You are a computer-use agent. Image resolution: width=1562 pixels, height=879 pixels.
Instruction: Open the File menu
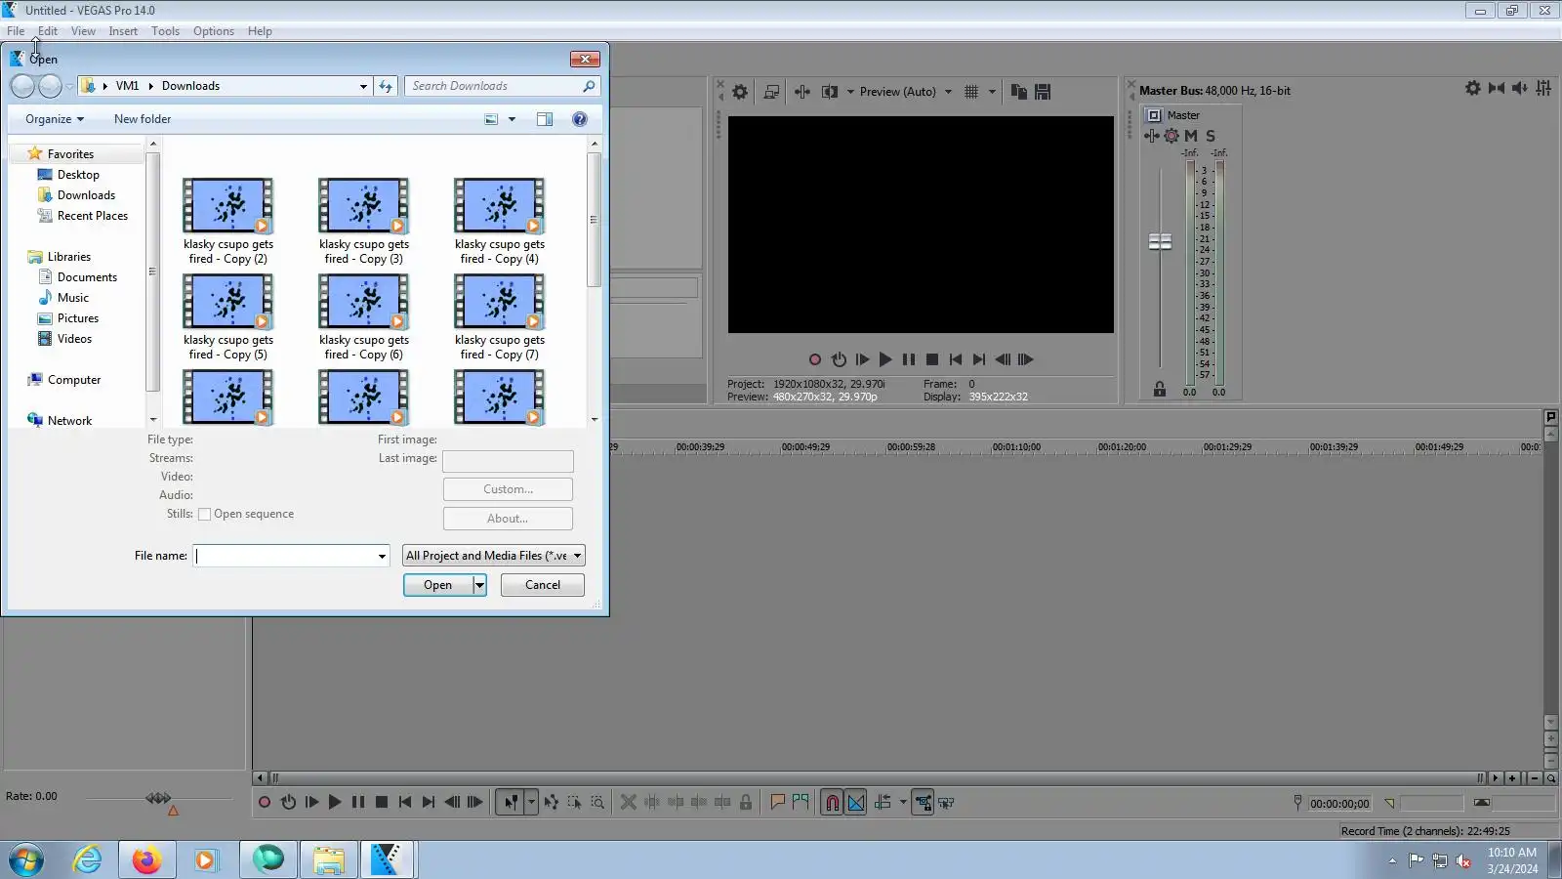pos(16,31)
